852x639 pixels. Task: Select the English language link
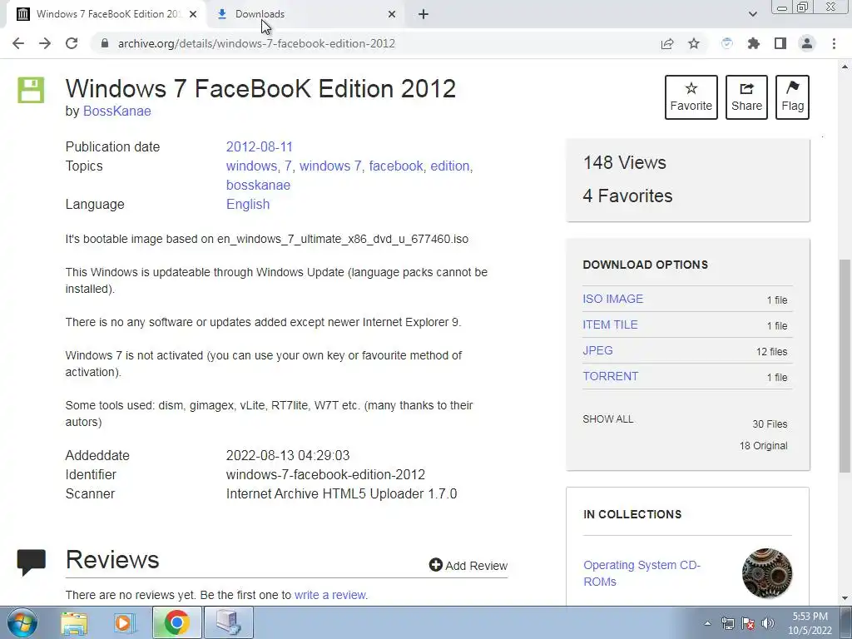(x=248, y=205)
